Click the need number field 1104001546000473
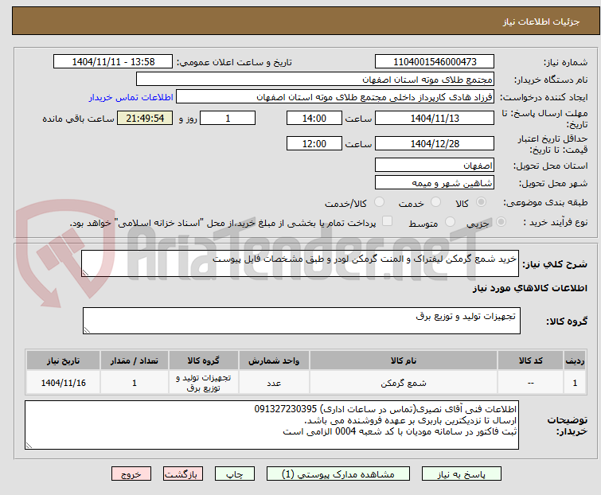Viewport: 601px width, 495px height. click(x=435, y=62)
